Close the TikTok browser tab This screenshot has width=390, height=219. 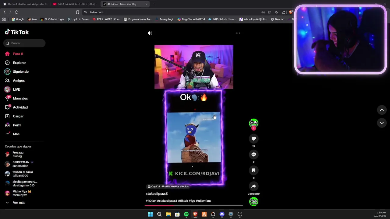146,4
